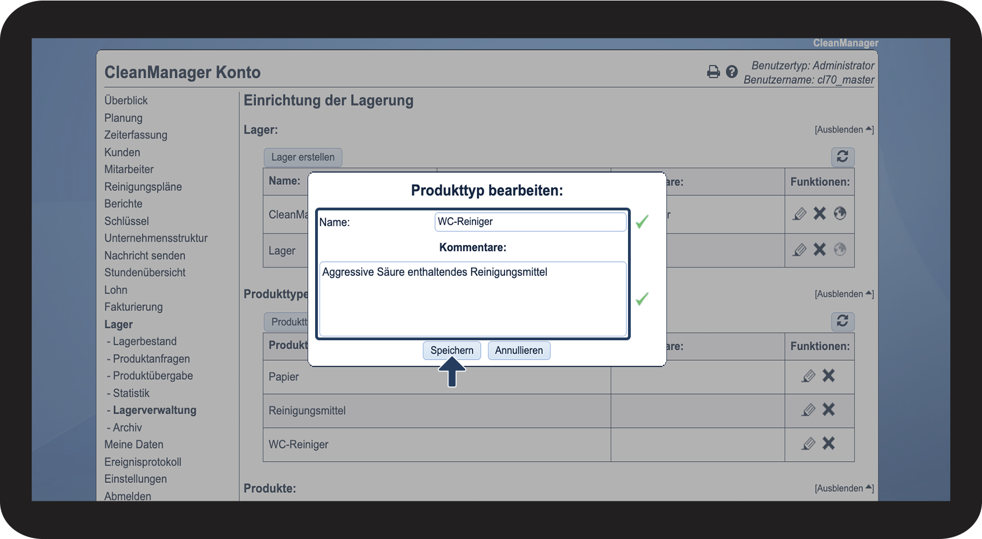Edit the Reinigungsmittel product type
The image size is (982, 539).
coord(809,410)
